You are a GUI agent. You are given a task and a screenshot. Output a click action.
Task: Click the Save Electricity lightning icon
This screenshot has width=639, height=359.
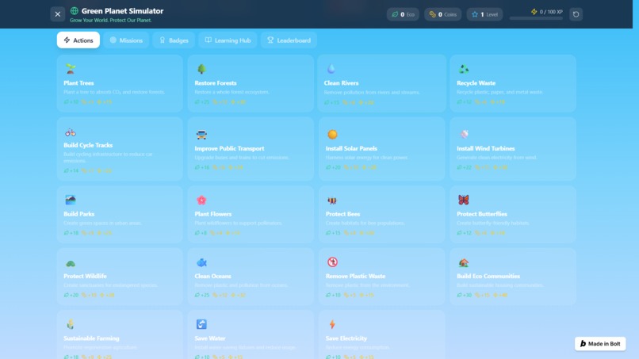tap(332, 324)
